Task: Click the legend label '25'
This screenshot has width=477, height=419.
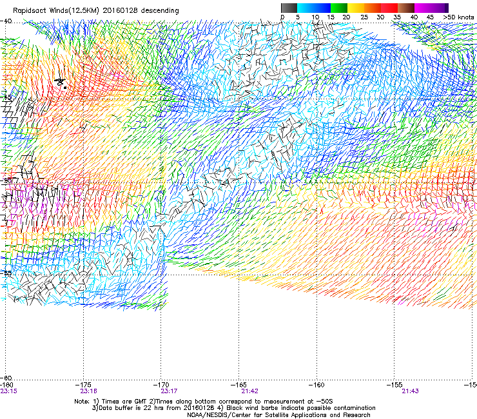Action: click(x=364, y=17)
